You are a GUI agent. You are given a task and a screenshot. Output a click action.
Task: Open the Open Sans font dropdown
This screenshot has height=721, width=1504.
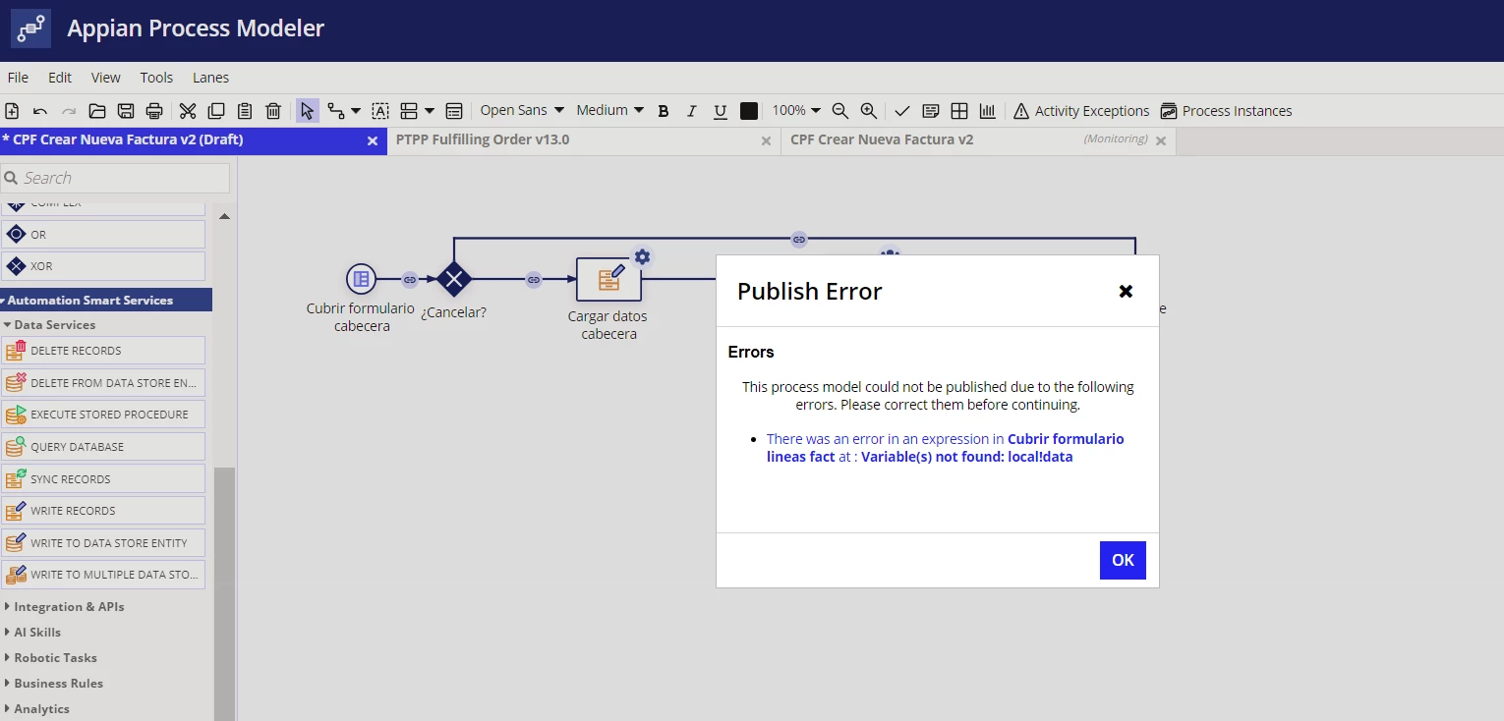[x=522, y=110]
